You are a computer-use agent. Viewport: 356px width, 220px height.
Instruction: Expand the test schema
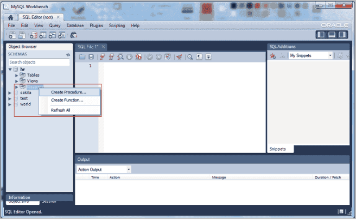(10, 99)
